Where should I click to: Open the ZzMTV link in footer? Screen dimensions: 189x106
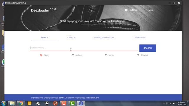pyautogui.click(x=62, y=98)
